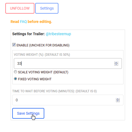Click the wait time minutes field
This screenshot has width=132, height=132.
pyautogui.click(x=68, y=100)
